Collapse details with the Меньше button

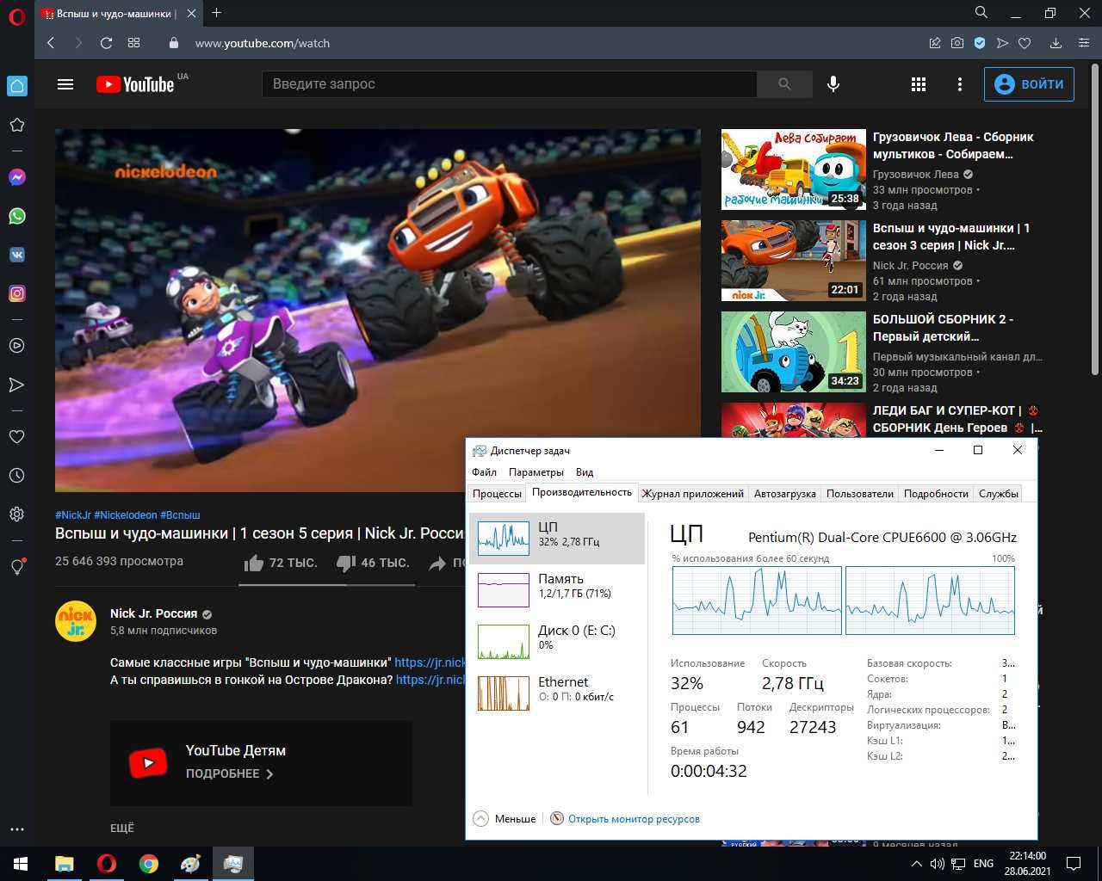[505, 819]
